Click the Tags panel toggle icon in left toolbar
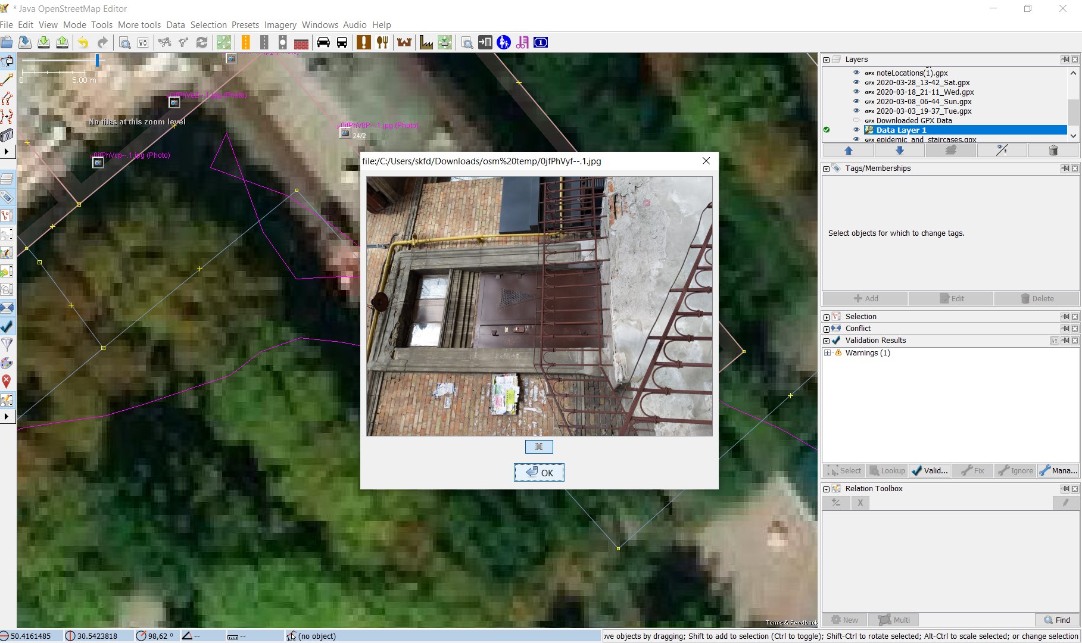Image resolution: width=1082 pixels, height=643 pixels. [x=7, y=198]
